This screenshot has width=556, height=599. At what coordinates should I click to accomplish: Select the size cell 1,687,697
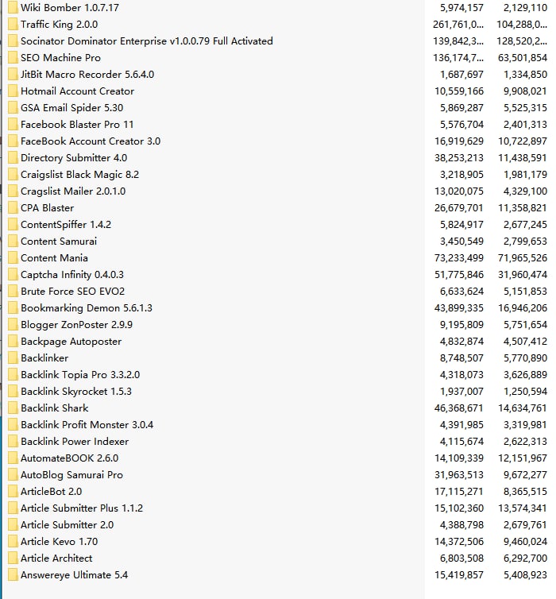(x=461, y=74)
